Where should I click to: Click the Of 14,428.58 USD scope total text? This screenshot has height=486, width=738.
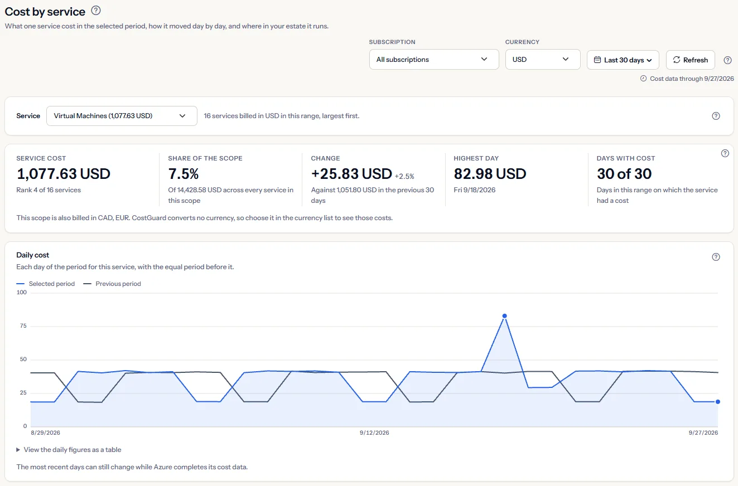231,195
